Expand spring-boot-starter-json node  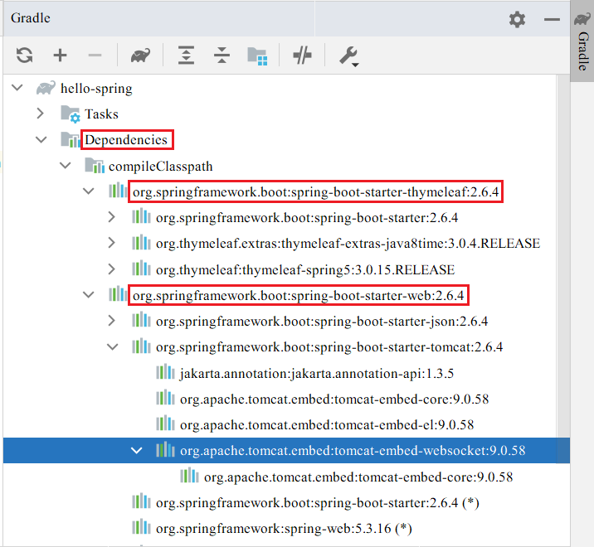pyautogui.click(x=111, y=321)
